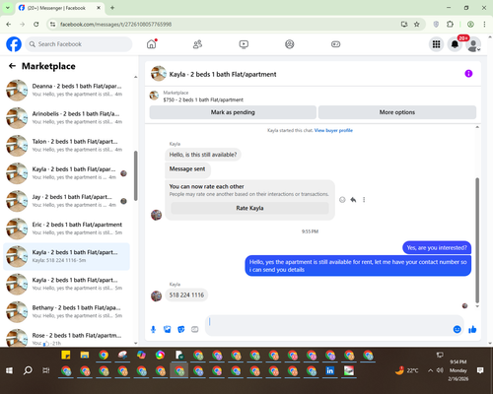Image resolution: width=493 pixels, height=394 pixels.
Task: Click the back arrow beside Marketplace
Action: (x=12, y=66)
